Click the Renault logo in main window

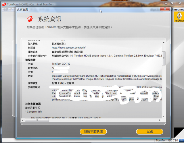[x=179, y=17]
